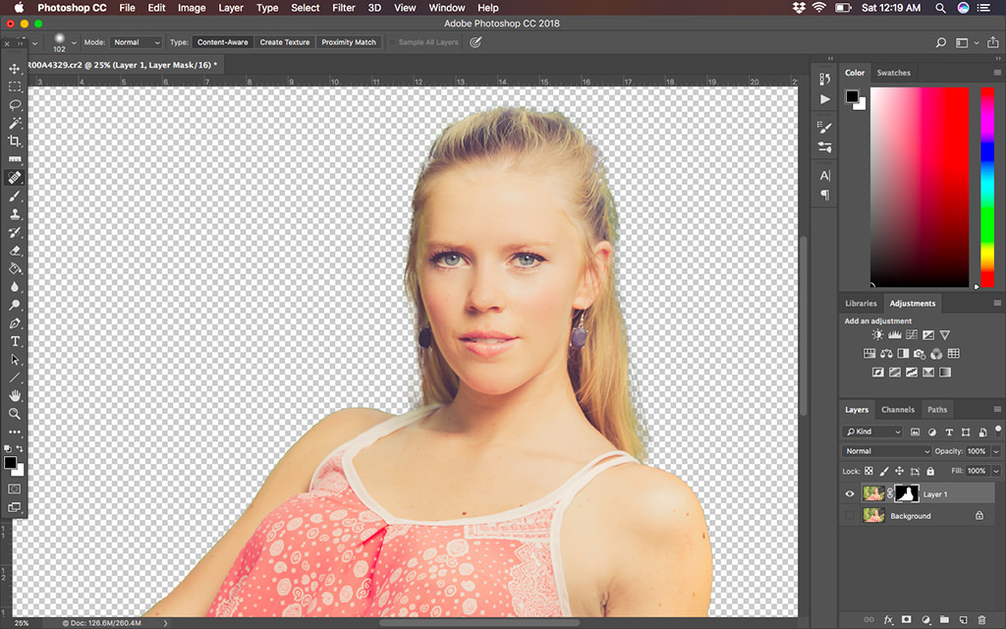This screenshot has height=629, width=1006.
Task: Expand the Opacity dropdown arrow
Action: click(996, 451)
